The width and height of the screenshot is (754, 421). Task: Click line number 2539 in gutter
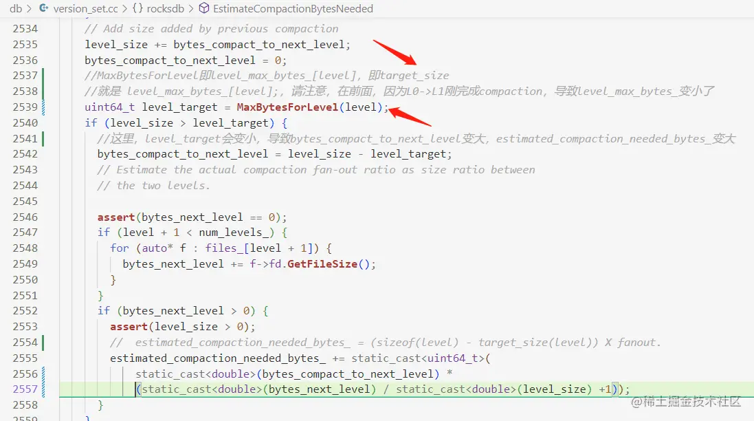click(x=25, y=107)
